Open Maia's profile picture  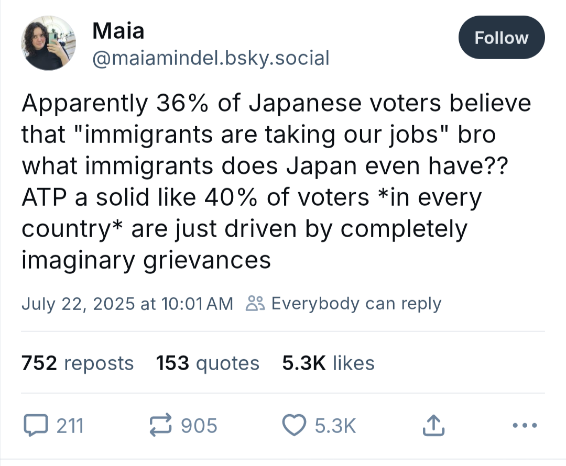(49, 43)
